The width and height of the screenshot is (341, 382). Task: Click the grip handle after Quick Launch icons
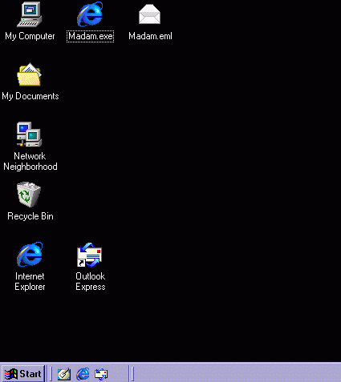point(132,374)
